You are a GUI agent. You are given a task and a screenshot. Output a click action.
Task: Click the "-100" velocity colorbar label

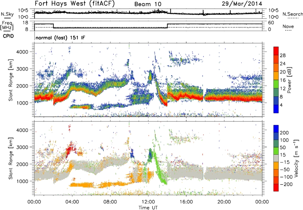point(286,177)
